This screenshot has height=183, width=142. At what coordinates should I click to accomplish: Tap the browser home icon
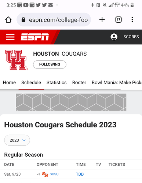tap(8, 20)
